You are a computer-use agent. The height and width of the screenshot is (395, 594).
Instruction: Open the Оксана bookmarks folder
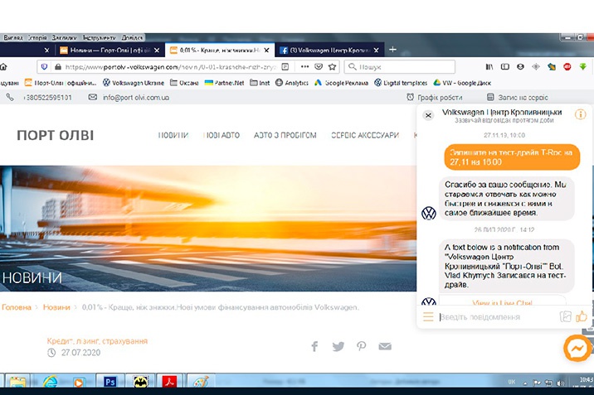184,83
